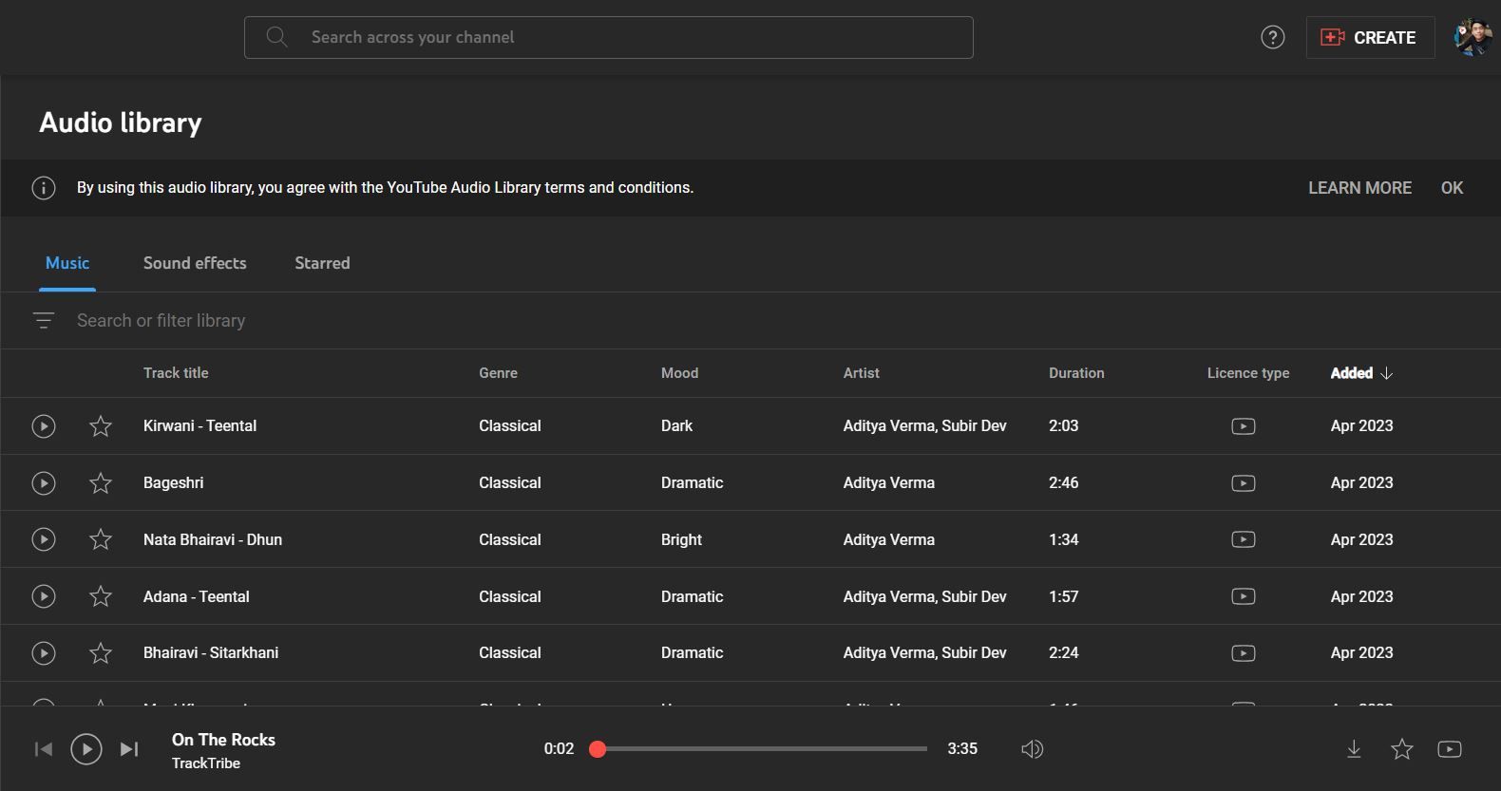
Task: Filter by Classical genre in Kirwani row
Action: [x=510, y=426]
